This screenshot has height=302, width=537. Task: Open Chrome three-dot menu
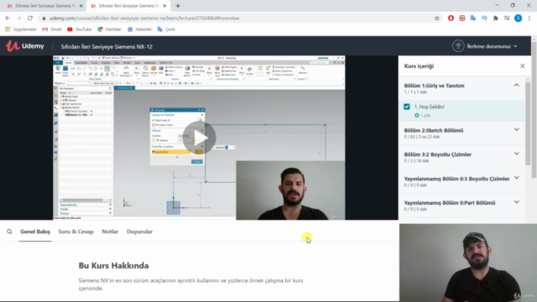[529, 18]
